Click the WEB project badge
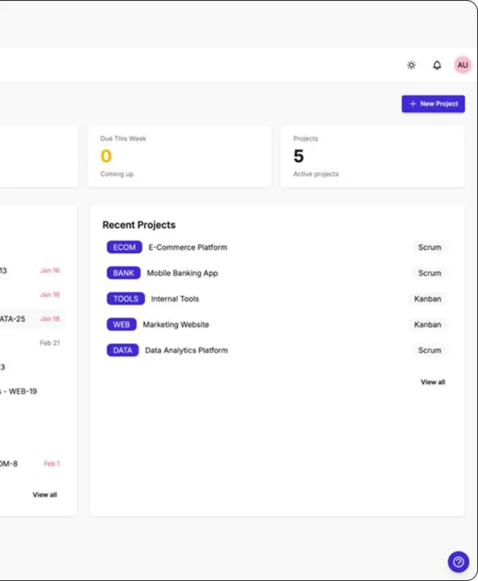 121,324
